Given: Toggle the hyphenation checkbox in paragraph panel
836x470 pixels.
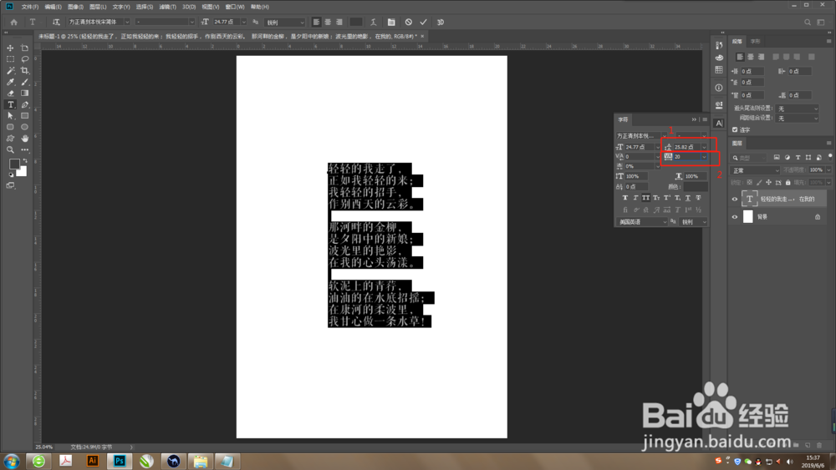Looking at the screenshot, I should (x=735, y=129).
